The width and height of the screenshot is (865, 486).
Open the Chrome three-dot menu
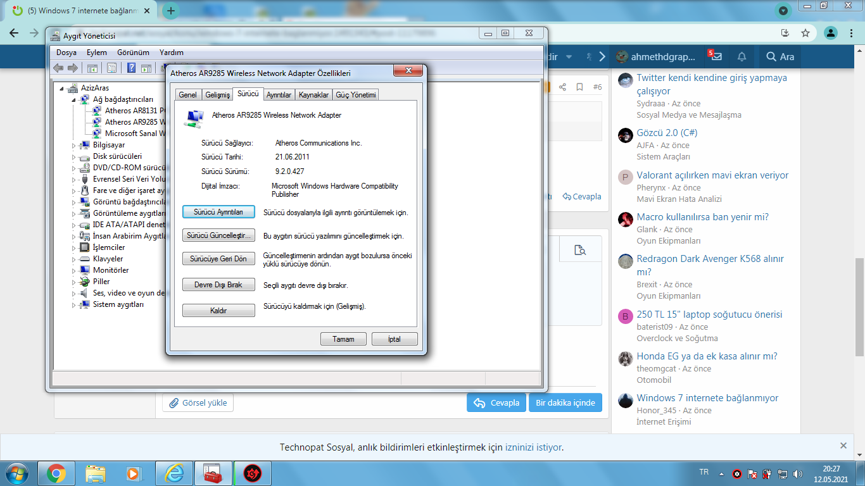(x=852, y=33)
